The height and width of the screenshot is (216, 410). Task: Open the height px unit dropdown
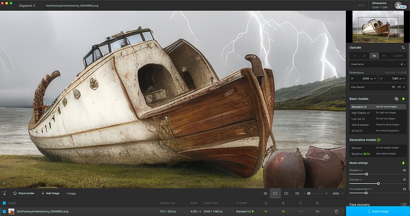[402, 79]
